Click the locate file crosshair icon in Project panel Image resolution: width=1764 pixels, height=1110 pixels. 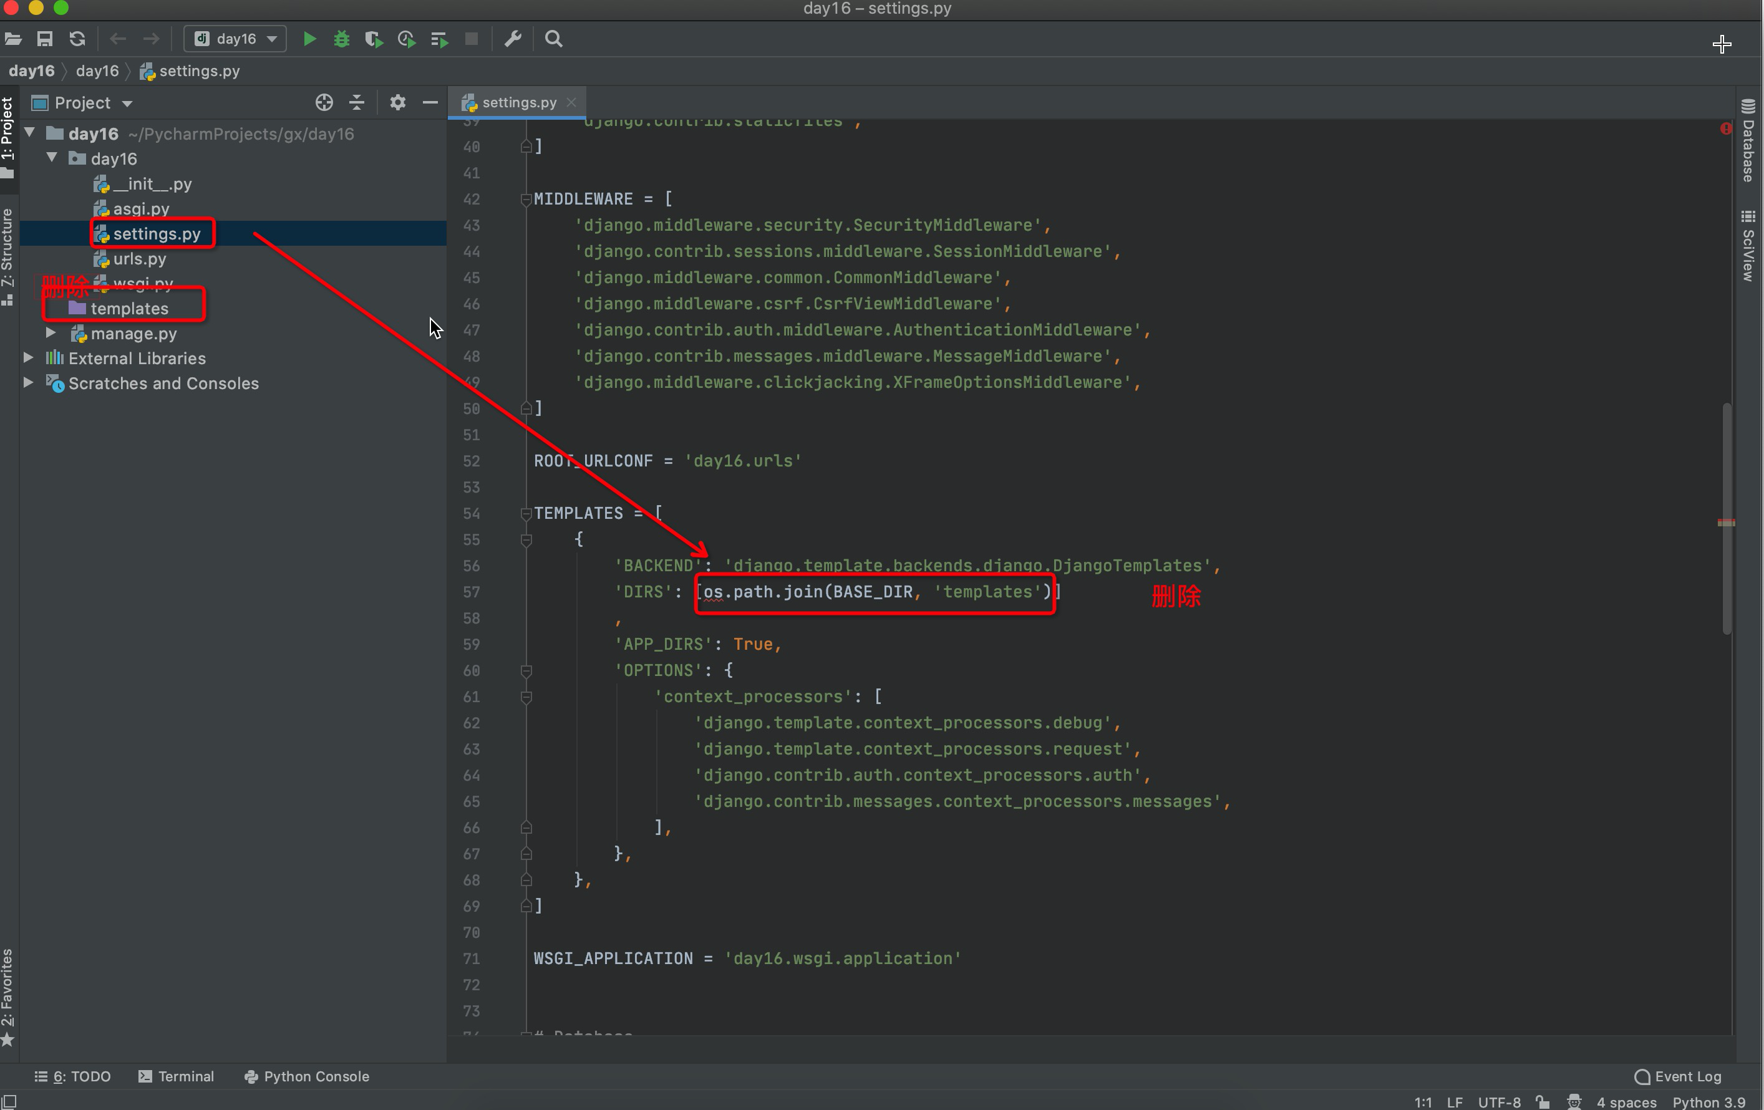(324, 102)
